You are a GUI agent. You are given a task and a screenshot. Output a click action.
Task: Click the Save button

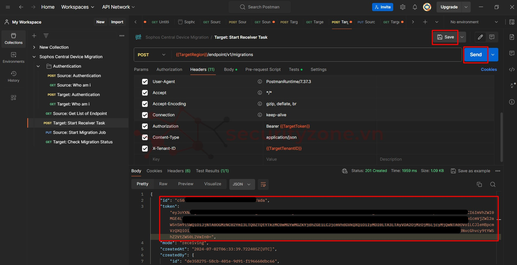tap(446, 37)
